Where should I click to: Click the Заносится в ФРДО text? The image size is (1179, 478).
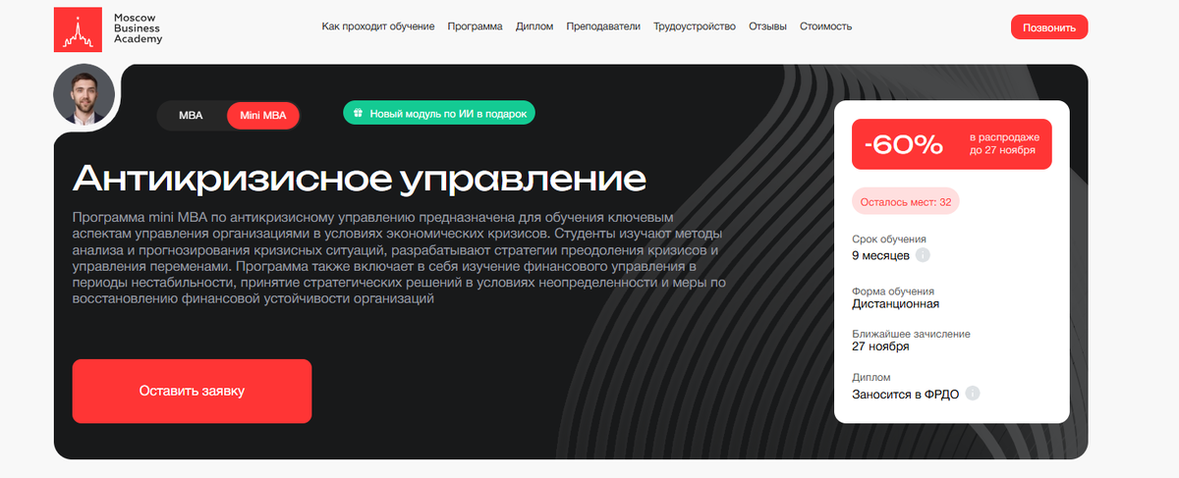(905, 395)
